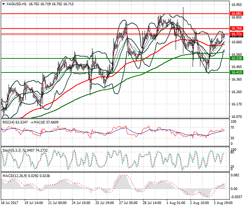The height and width of the screenshot is (207, 244).
Task: Click the MA(18) 57.6609 label
Action: 46,122
